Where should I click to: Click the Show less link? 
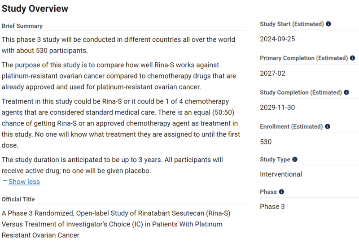tap(24, 182)
